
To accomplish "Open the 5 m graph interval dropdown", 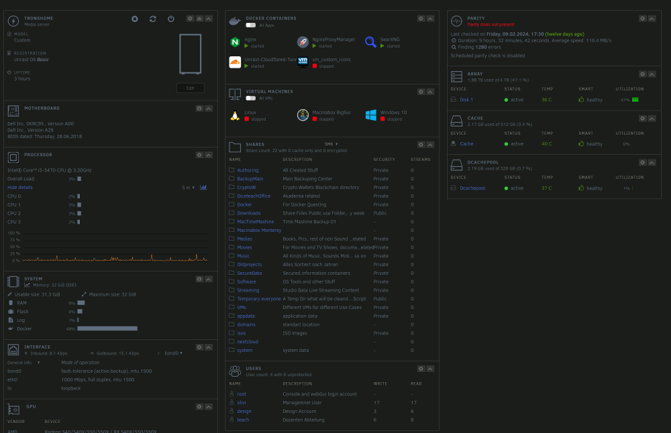I will click(189, 188).
